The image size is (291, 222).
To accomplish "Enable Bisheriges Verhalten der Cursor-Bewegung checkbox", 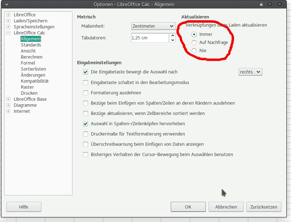I will [x=86, y=155].
